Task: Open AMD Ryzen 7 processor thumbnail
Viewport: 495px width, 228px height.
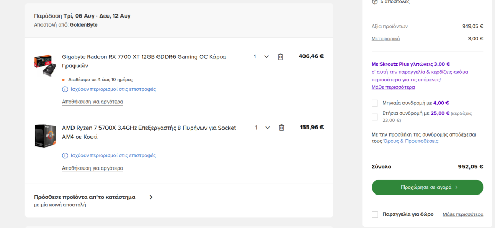Action: point(45,136)
